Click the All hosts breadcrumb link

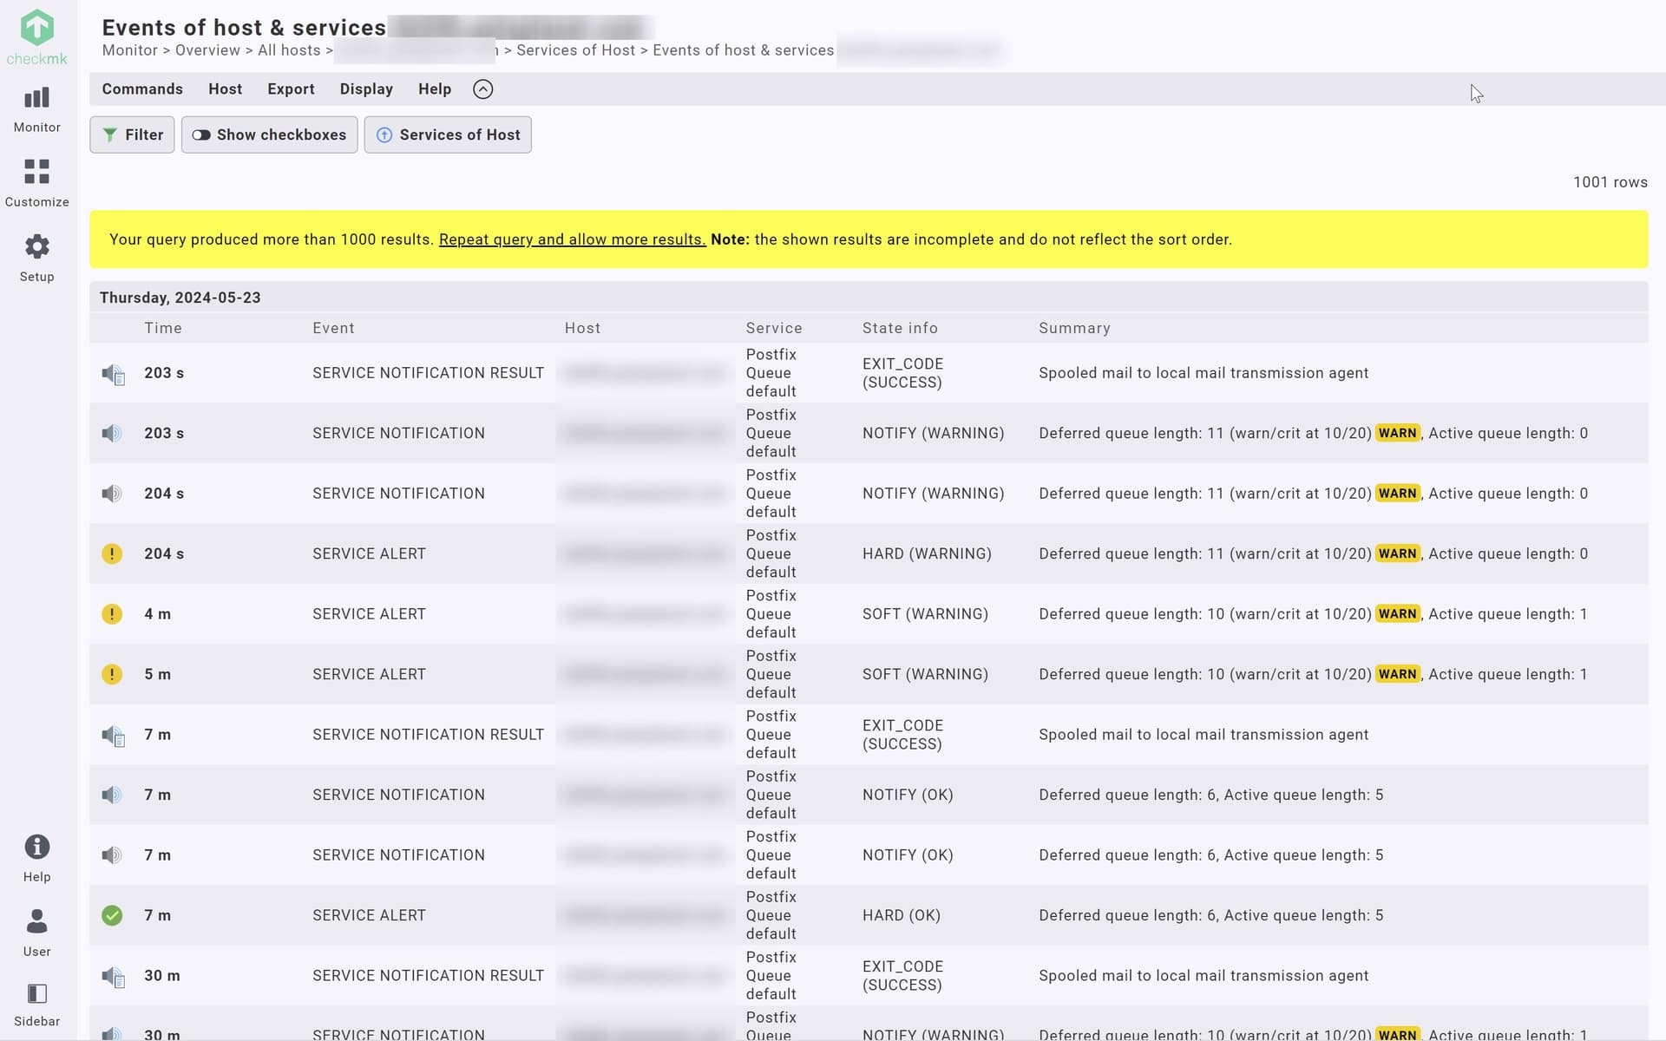coord(289,50)
